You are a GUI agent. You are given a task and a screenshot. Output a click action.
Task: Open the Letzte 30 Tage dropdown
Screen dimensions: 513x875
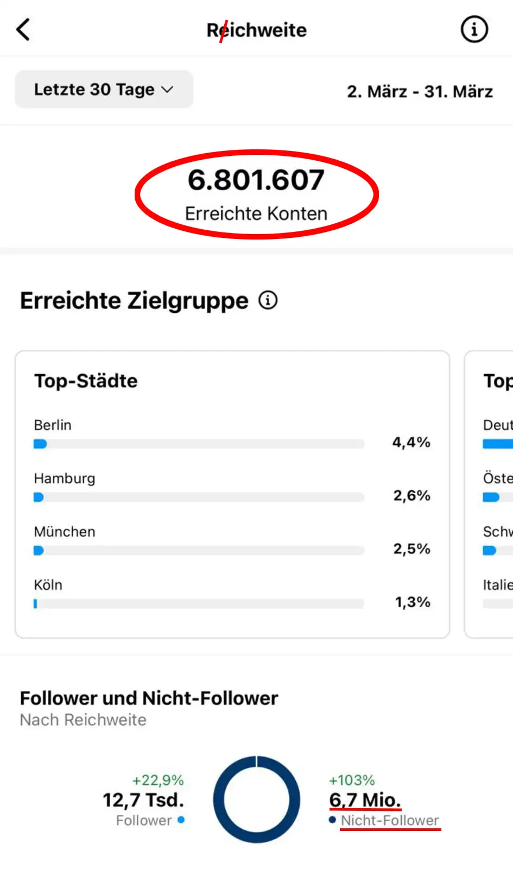click(104, 89)
